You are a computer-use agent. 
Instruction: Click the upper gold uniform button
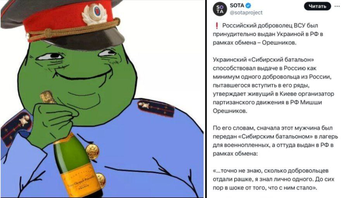[92, 151]
